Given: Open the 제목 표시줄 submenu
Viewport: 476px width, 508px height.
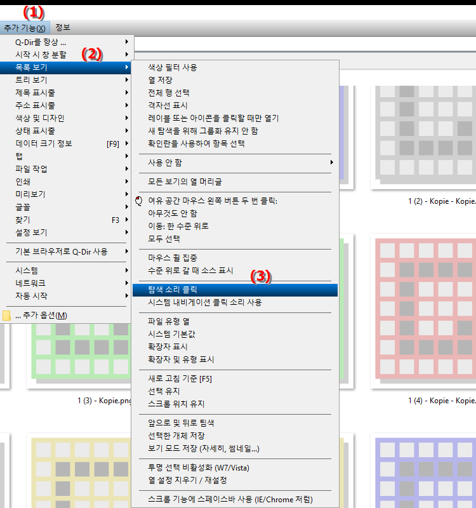Looking at the screenshot, I should pyautogui.click(x=66, y=93).
